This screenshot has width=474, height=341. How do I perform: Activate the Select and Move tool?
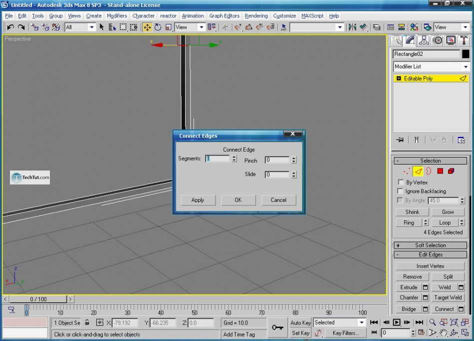point(147,27)
